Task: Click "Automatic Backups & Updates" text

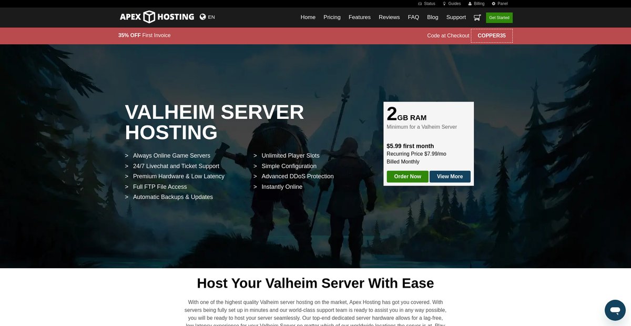Action: [x=173, y=197]
